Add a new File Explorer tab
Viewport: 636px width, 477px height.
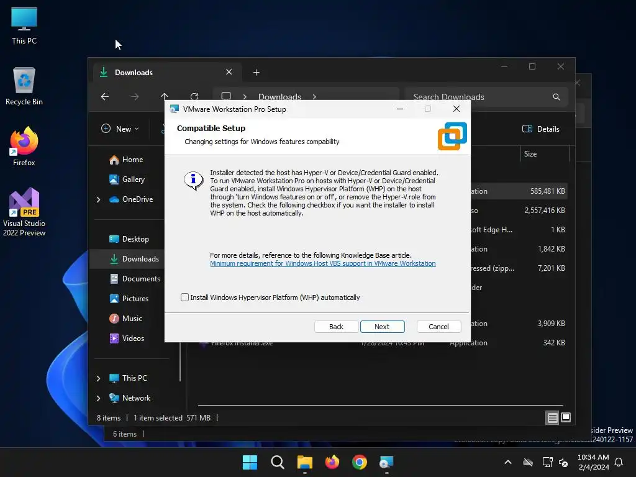256,72
